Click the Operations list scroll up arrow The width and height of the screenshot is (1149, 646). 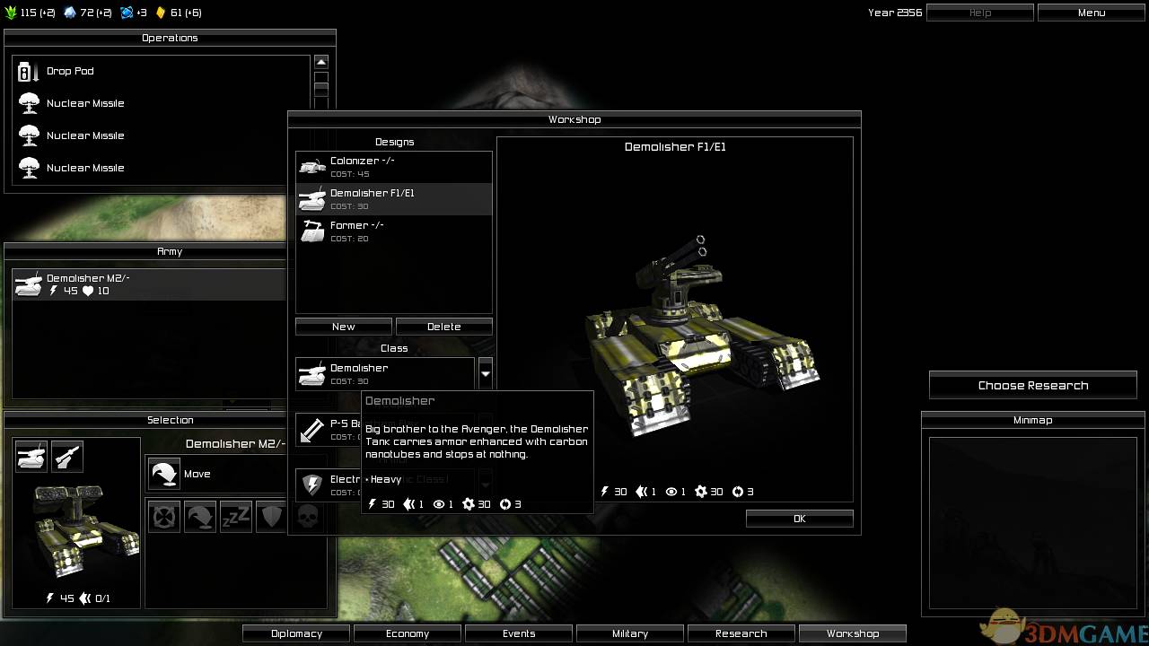point(321,62)
